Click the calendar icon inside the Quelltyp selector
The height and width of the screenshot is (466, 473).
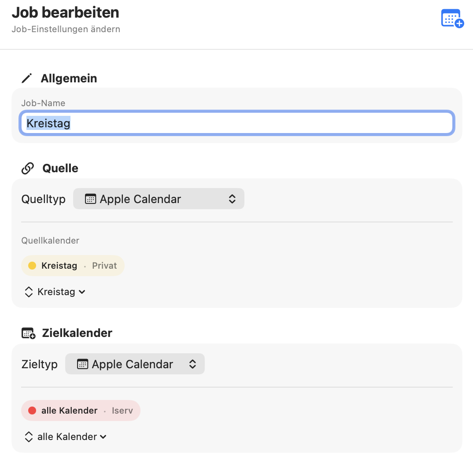tap(90, 199)
